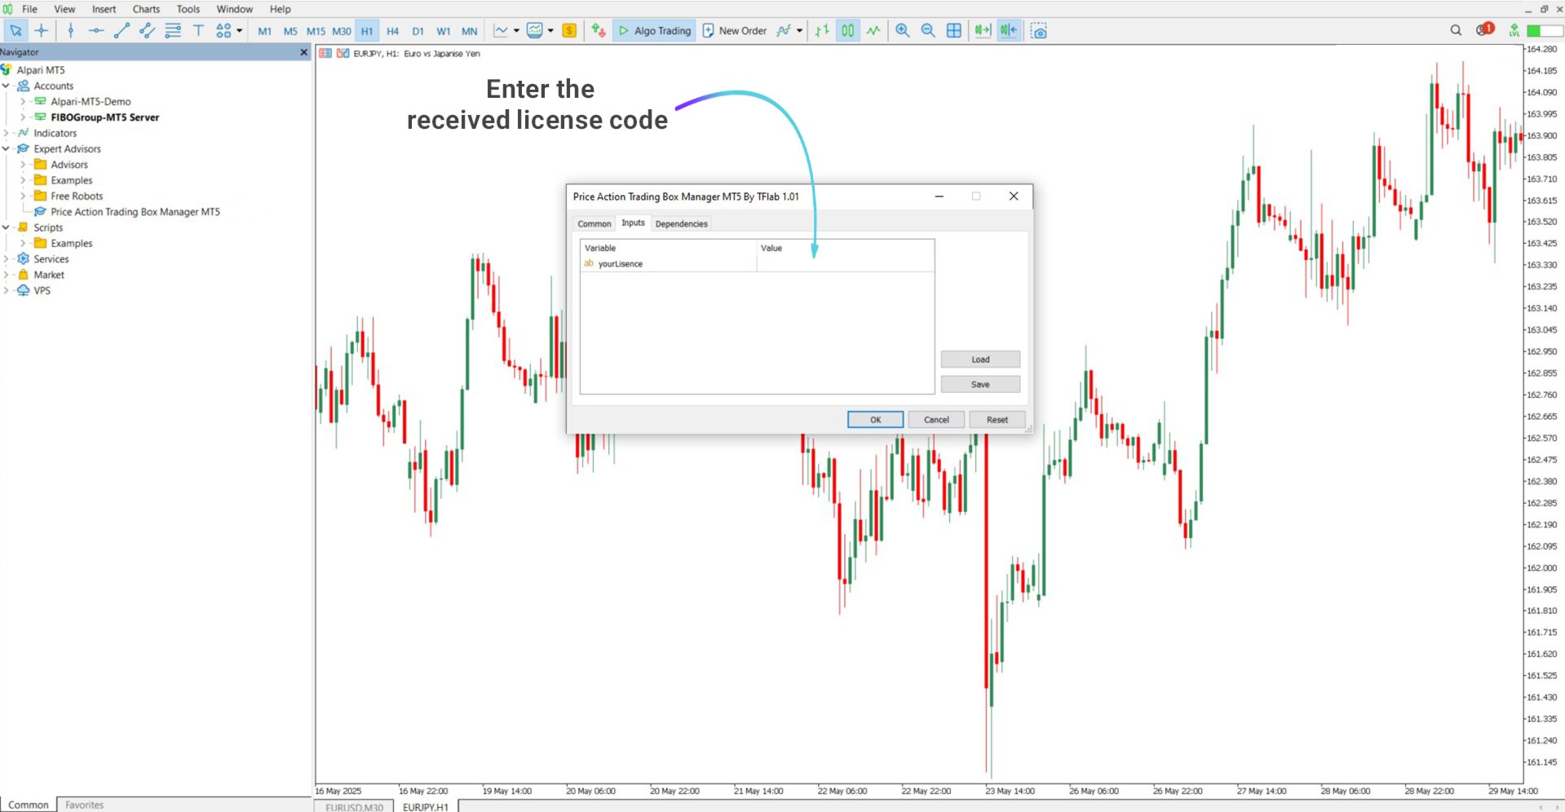Click the yourLisence value field
The height and width of the screenshot is (812, 1565).
845,263
